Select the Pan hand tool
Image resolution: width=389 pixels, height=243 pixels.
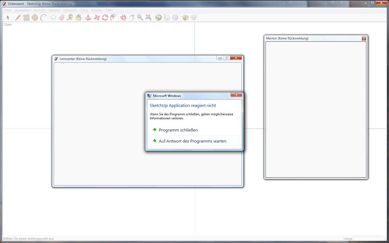point(132,18)
